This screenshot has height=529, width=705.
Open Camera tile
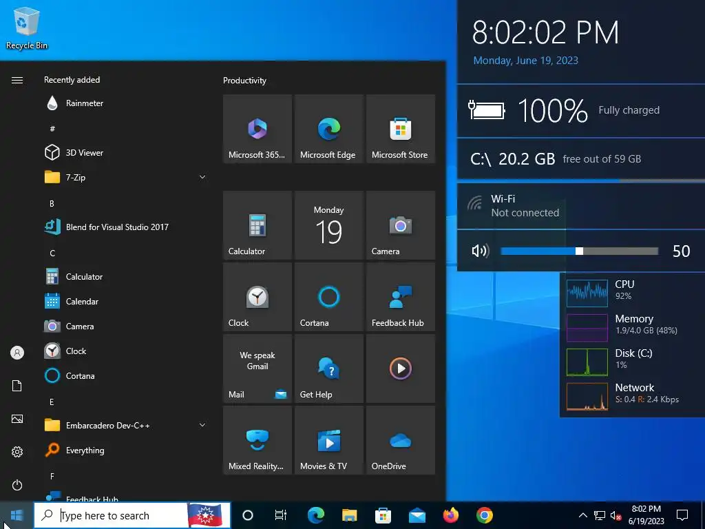pos(401,225)
